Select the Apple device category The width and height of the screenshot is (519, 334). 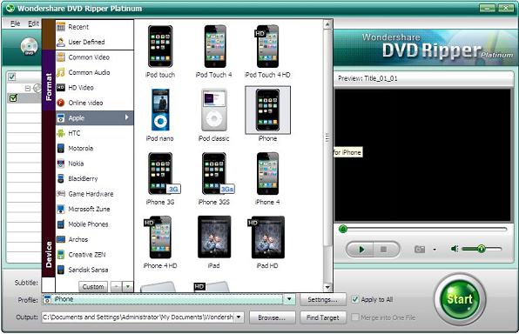tap(94, 118)
